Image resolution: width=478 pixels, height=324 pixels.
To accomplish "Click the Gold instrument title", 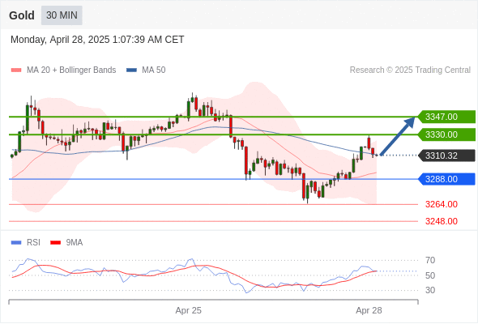I will [x=22, y=15].
